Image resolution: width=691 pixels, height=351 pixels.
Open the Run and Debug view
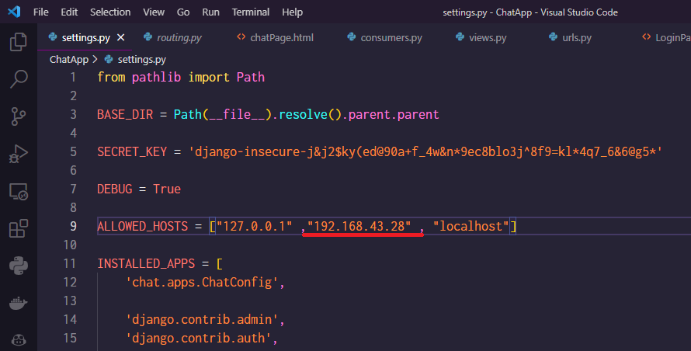pos(18,154)
